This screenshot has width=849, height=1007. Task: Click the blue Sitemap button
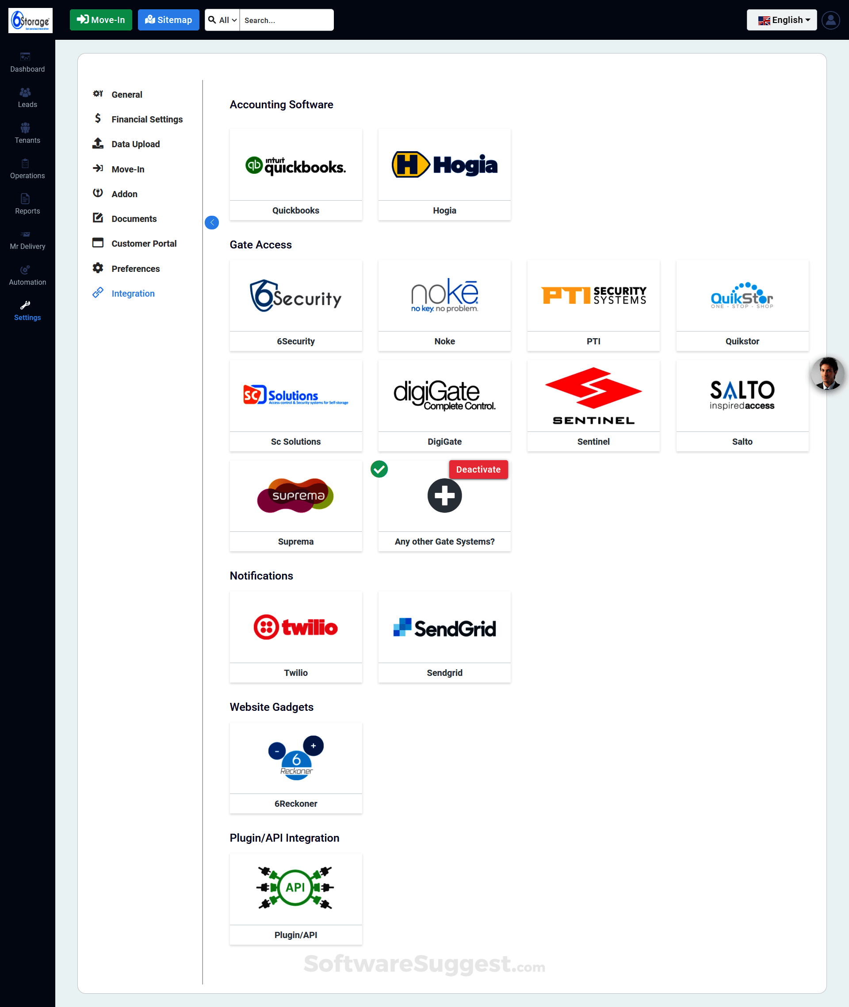tap(168, 20)
